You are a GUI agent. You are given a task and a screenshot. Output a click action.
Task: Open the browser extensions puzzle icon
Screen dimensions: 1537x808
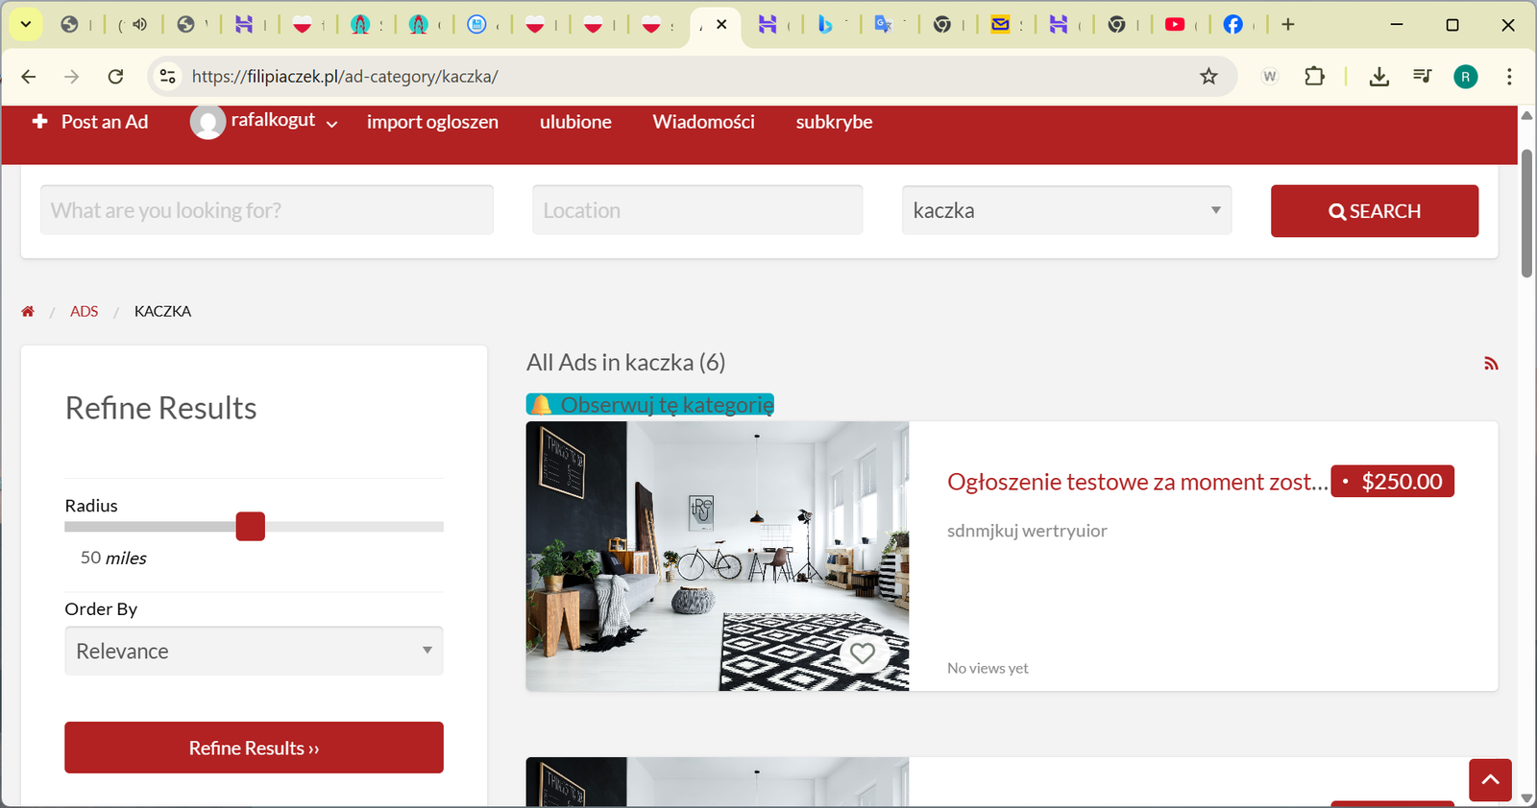(x=1314, y=77)
